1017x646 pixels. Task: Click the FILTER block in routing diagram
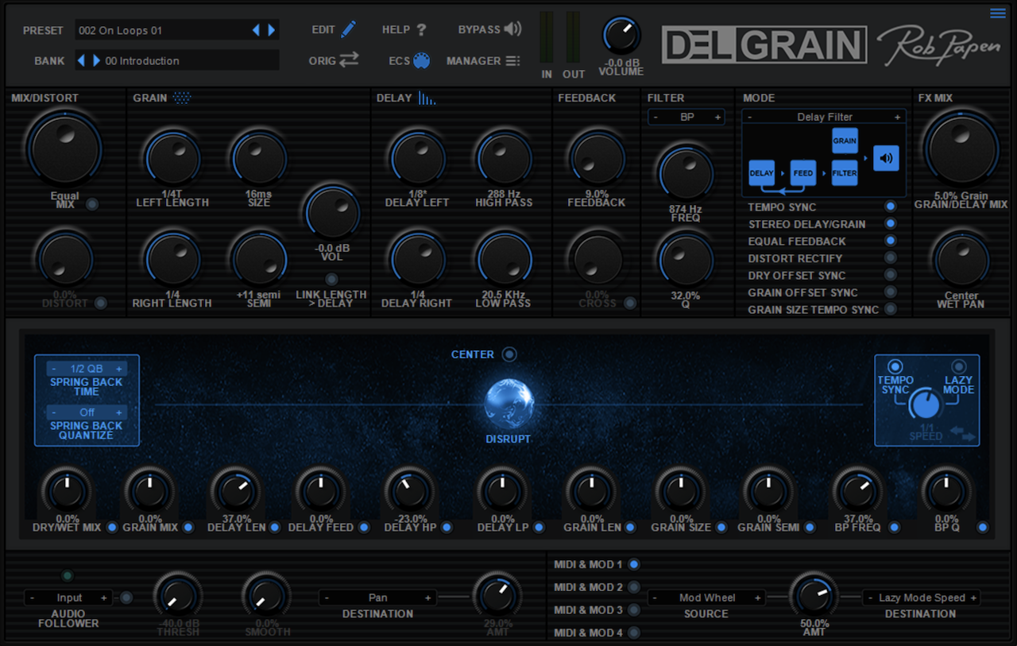point(845,172)
